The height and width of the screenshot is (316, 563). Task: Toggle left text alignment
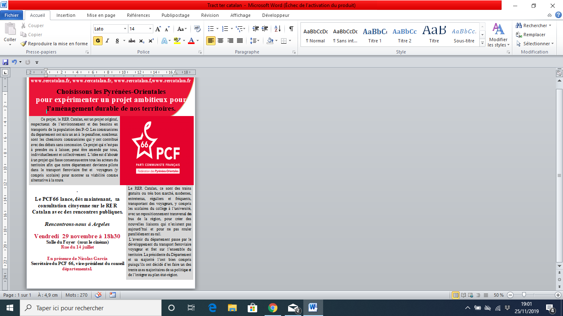[x=211, y=41]
